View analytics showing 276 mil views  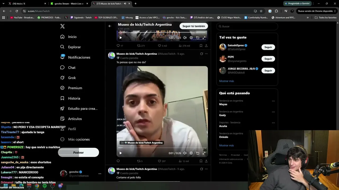point(184,46)
